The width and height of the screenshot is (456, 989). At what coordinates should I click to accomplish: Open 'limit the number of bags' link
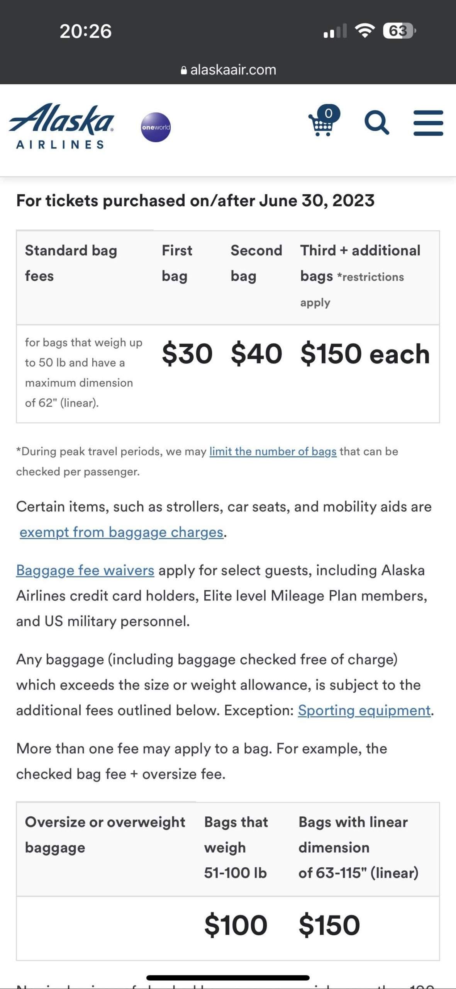click(273, 451)
